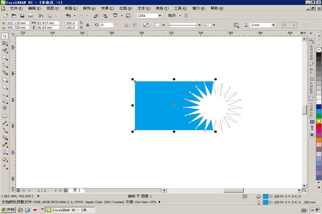This screenshot has width=322, height=214.
Task: Click the Export icon
Action: [105, 16]
